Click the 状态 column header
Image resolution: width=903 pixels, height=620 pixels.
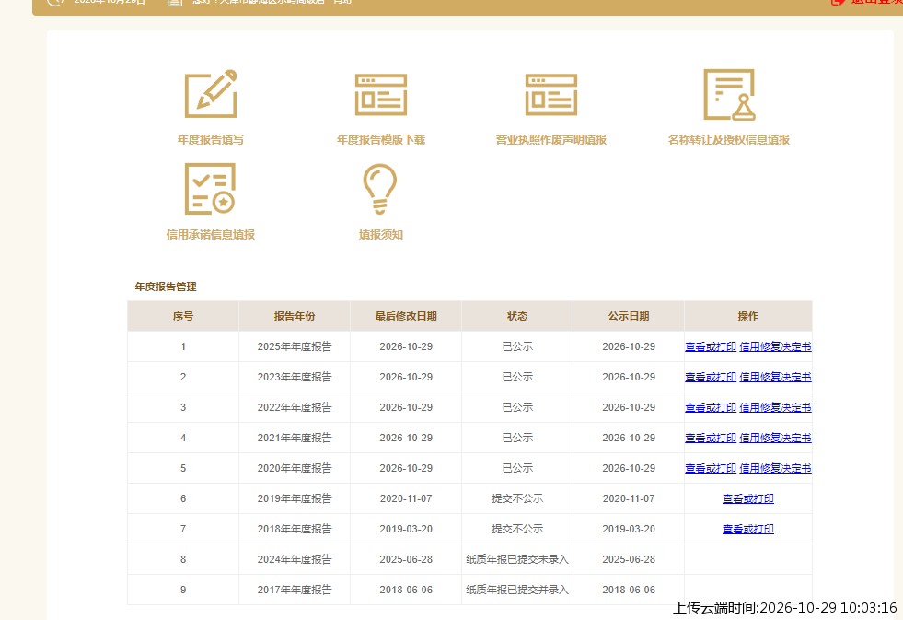click(517, 316)
